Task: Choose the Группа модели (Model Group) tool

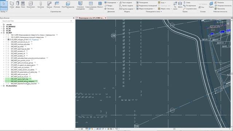Action: tap(127, 9)
